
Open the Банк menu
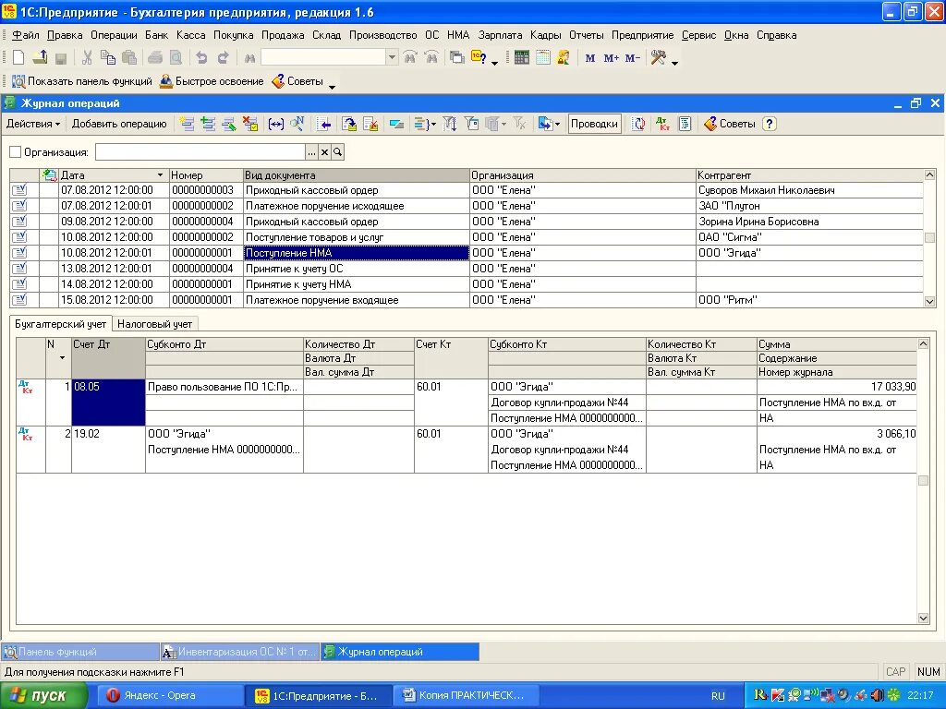point(157,36)
